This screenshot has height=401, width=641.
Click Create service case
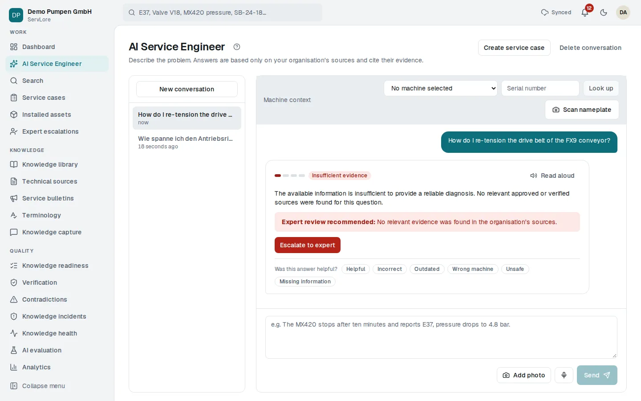point(514,48)
